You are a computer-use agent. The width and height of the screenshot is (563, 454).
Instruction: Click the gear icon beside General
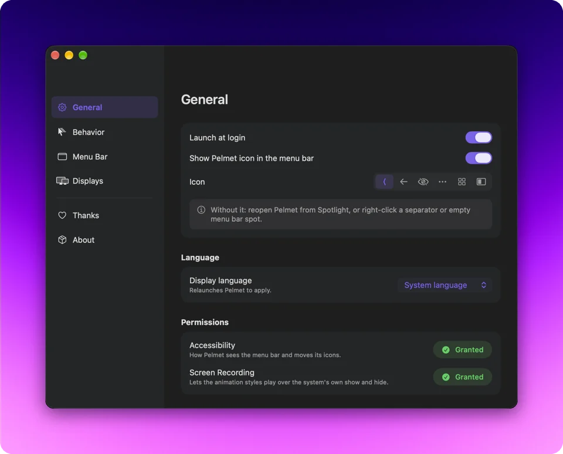[62, 107]
